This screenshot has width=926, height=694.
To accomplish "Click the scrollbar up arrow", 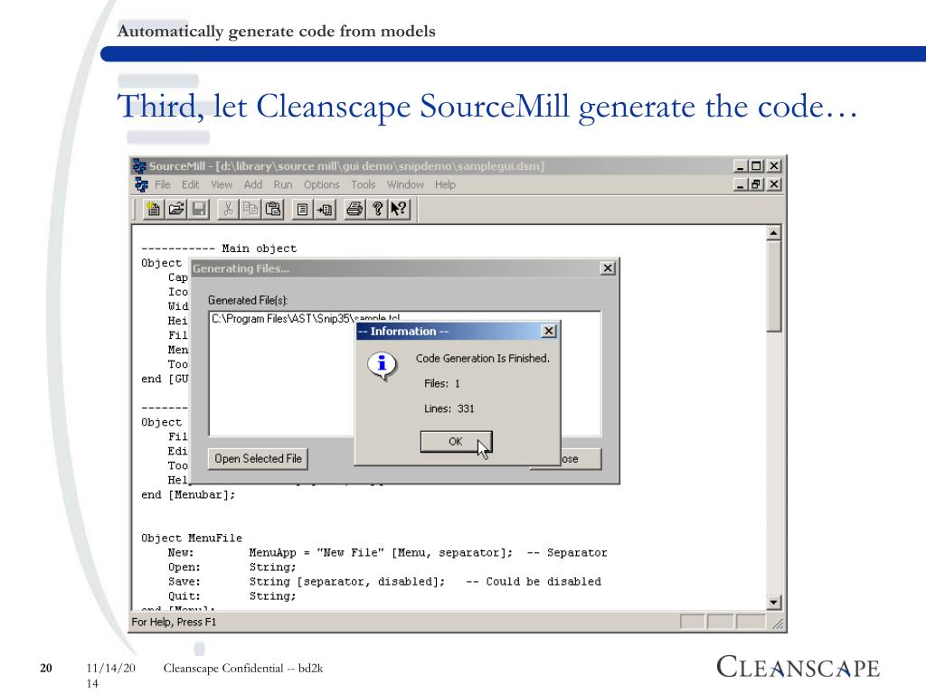I will [774, 233].
